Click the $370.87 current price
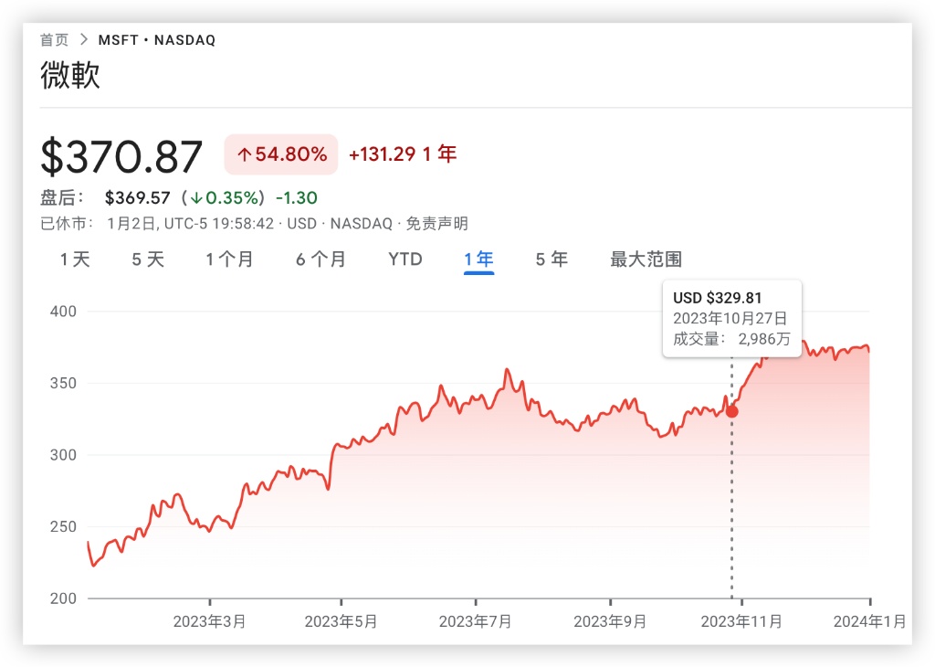The width and height of the screenshot is (935, 667). pos(121,156)
